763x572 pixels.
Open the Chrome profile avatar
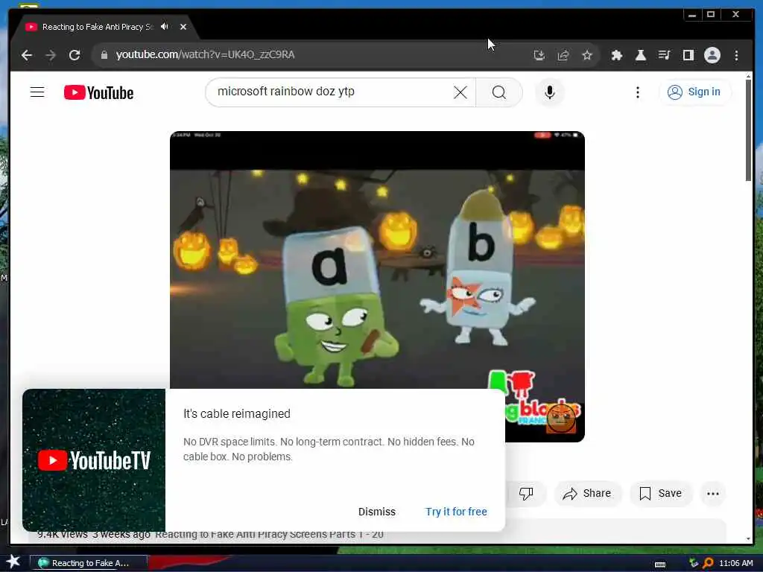point(712,55)
